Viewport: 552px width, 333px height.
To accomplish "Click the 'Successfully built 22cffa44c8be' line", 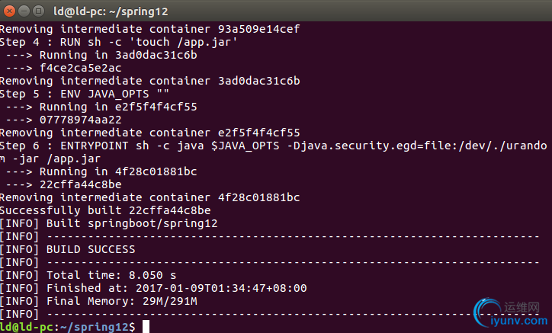I will point(105,210).
